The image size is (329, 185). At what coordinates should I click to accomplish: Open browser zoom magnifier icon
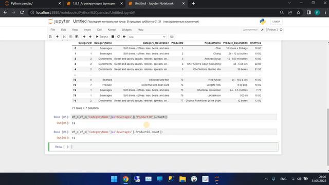click(x=282, y=12)
